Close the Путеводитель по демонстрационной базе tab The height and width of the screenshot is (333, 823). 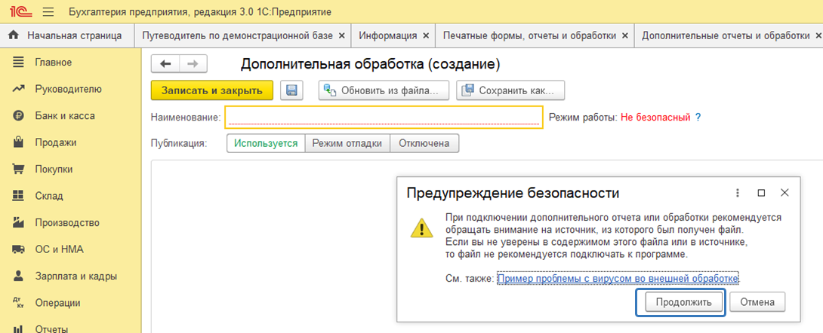[342, 35]
